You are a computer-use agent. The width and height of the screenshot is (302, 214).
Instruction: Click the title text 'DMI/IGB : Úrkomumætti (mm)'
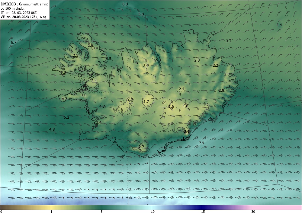coord(24,4)
